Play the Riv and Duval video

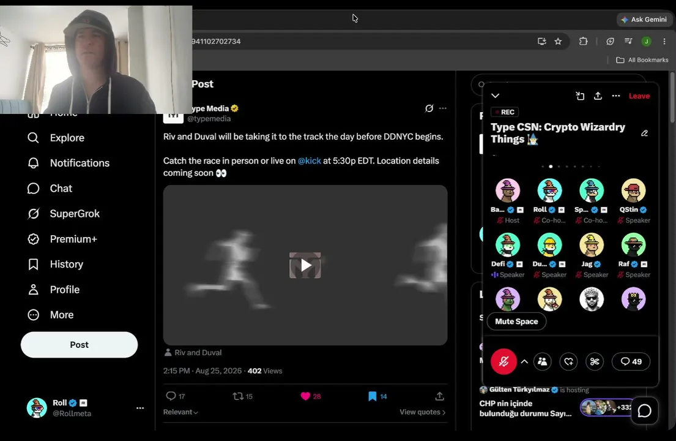[305, 265]
